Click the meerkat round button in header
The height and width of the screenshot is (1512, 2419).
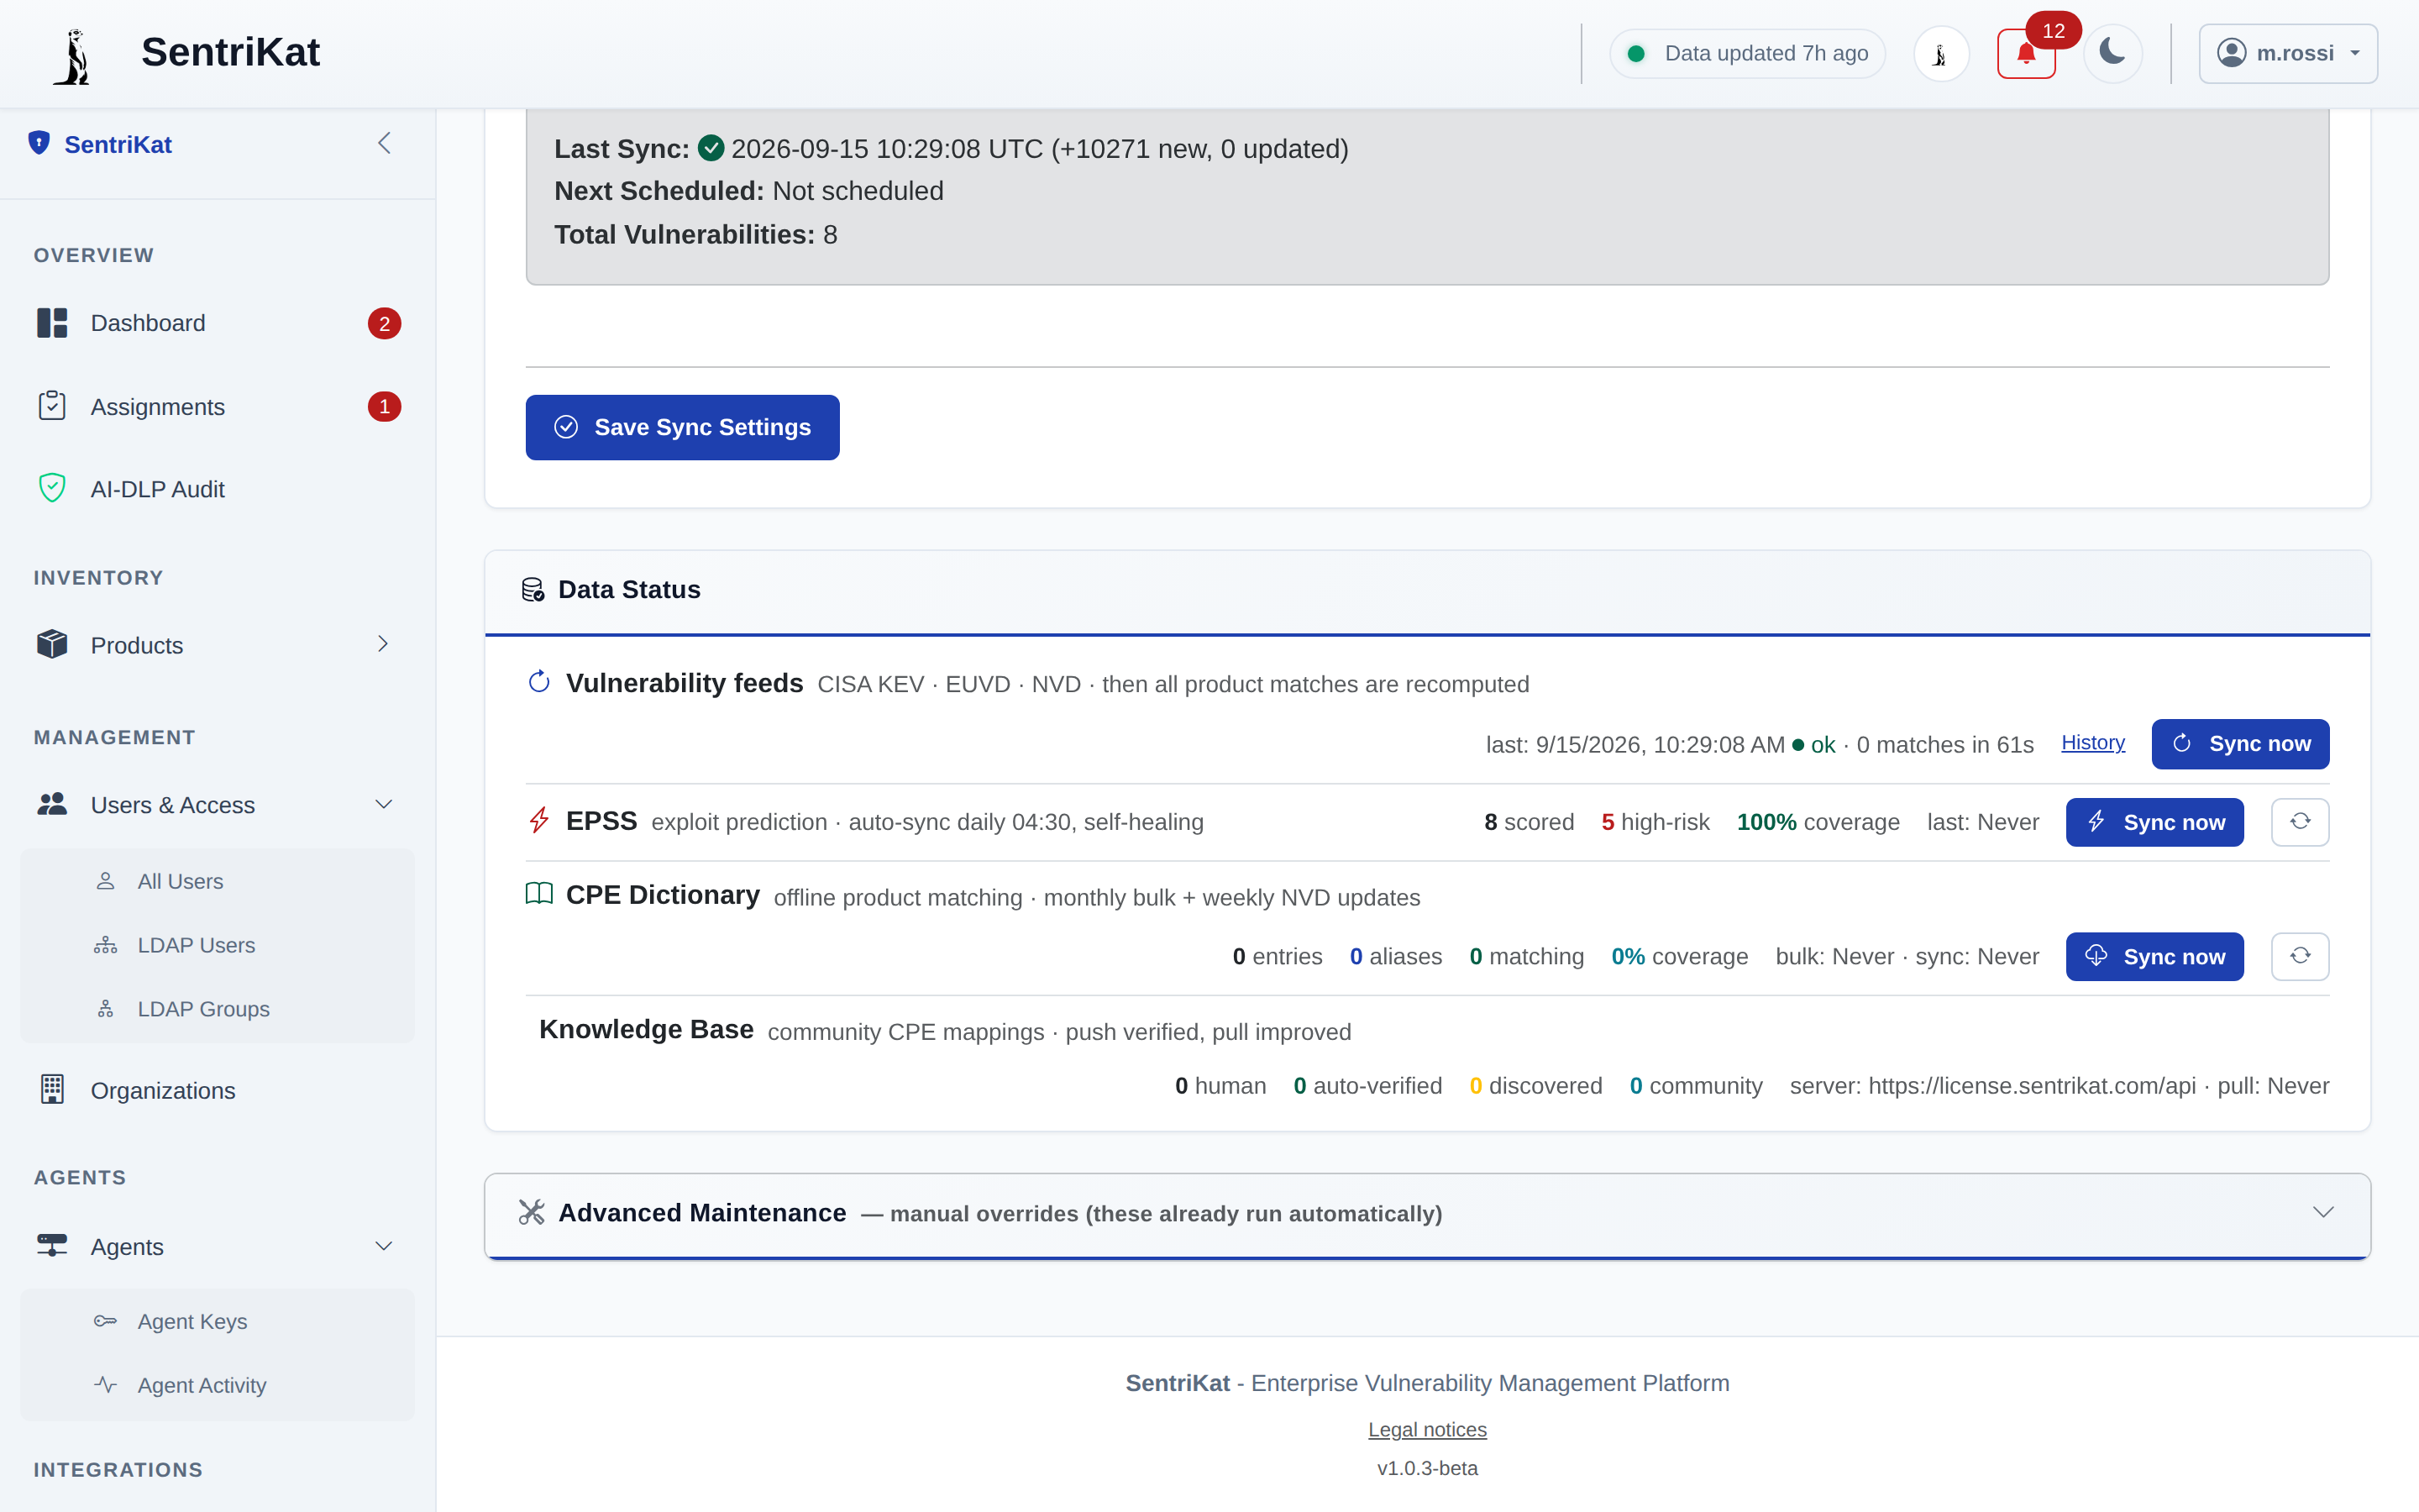click(x=1940, y=54)
